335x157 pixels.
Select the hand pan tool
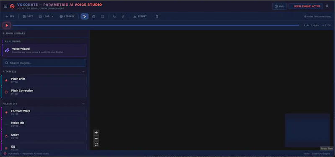93,16
